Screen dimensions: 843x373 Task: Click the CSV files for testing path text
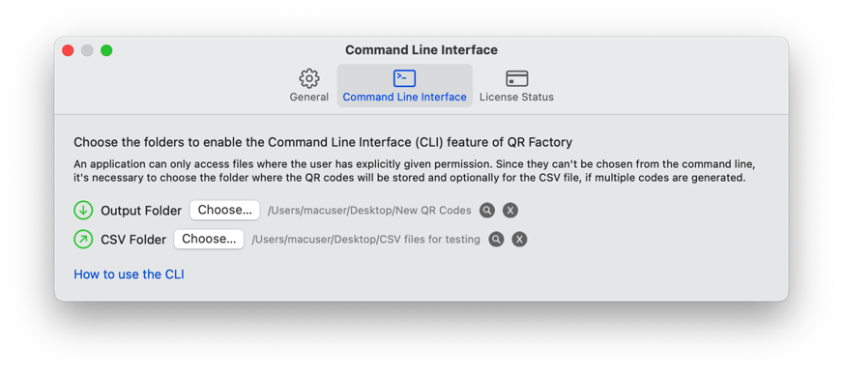[366, 240]
